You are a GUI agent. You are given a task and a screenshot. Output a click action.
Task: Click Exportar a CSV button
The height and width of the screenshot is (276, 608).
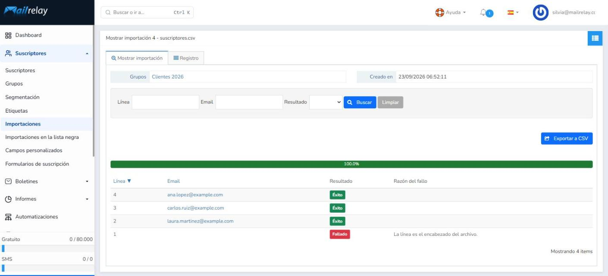[x=567, y=138]
